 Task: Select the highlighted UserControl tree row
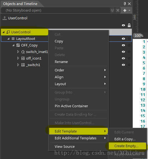[25, 32]
